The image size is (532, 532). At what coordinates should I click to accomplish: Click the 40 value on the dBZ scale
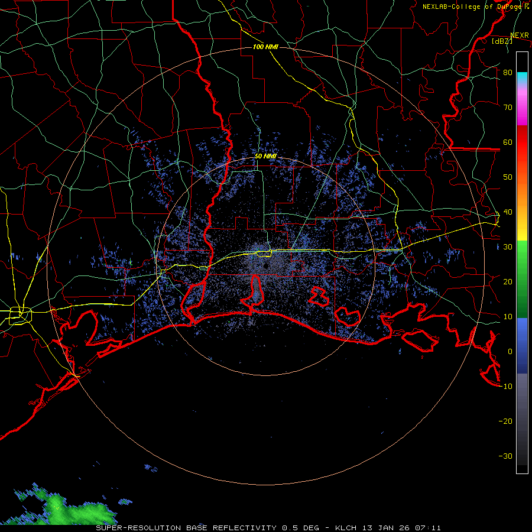coord(508,212)
